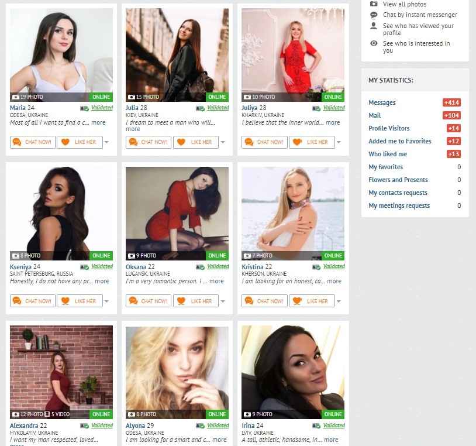
Task: Like Oksana using the heart Like Her button
Action: coord(196,301)
